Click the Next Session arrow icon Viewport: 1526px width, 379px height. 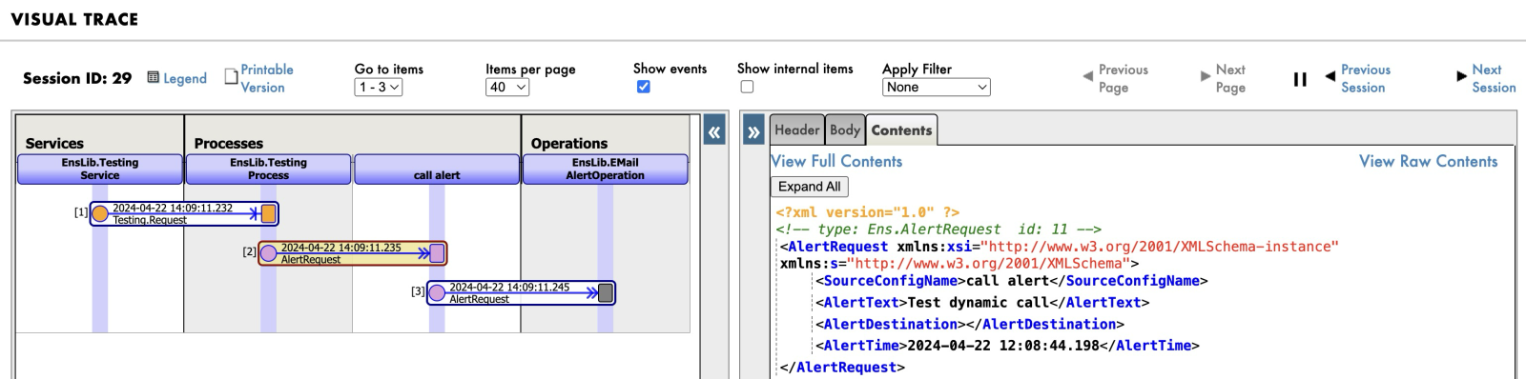pos(1461,76)
